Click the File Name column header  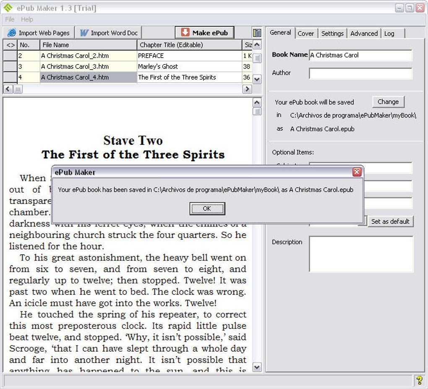(88, 45)
